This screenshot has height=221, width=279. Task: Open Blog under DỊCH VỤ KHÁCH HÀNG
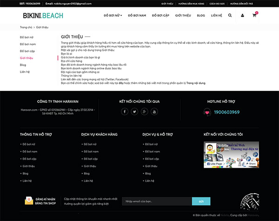click(x=86, y=173)
